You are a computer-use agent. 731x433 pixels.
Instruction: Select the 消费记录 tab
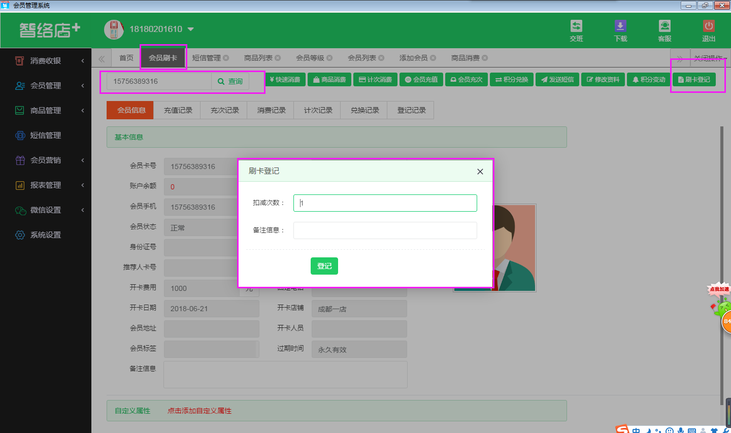271,110
